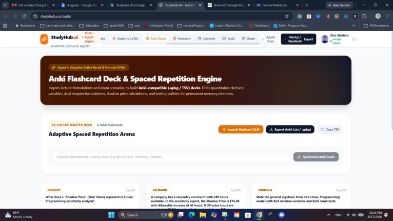
Task: Open the Gmail tab in StudyHub
Action: [248, 39]
